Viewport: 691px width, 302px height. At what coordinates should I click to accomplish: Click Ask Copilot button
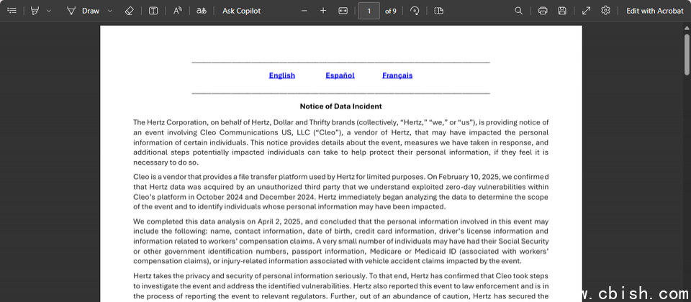click(242, 11)
